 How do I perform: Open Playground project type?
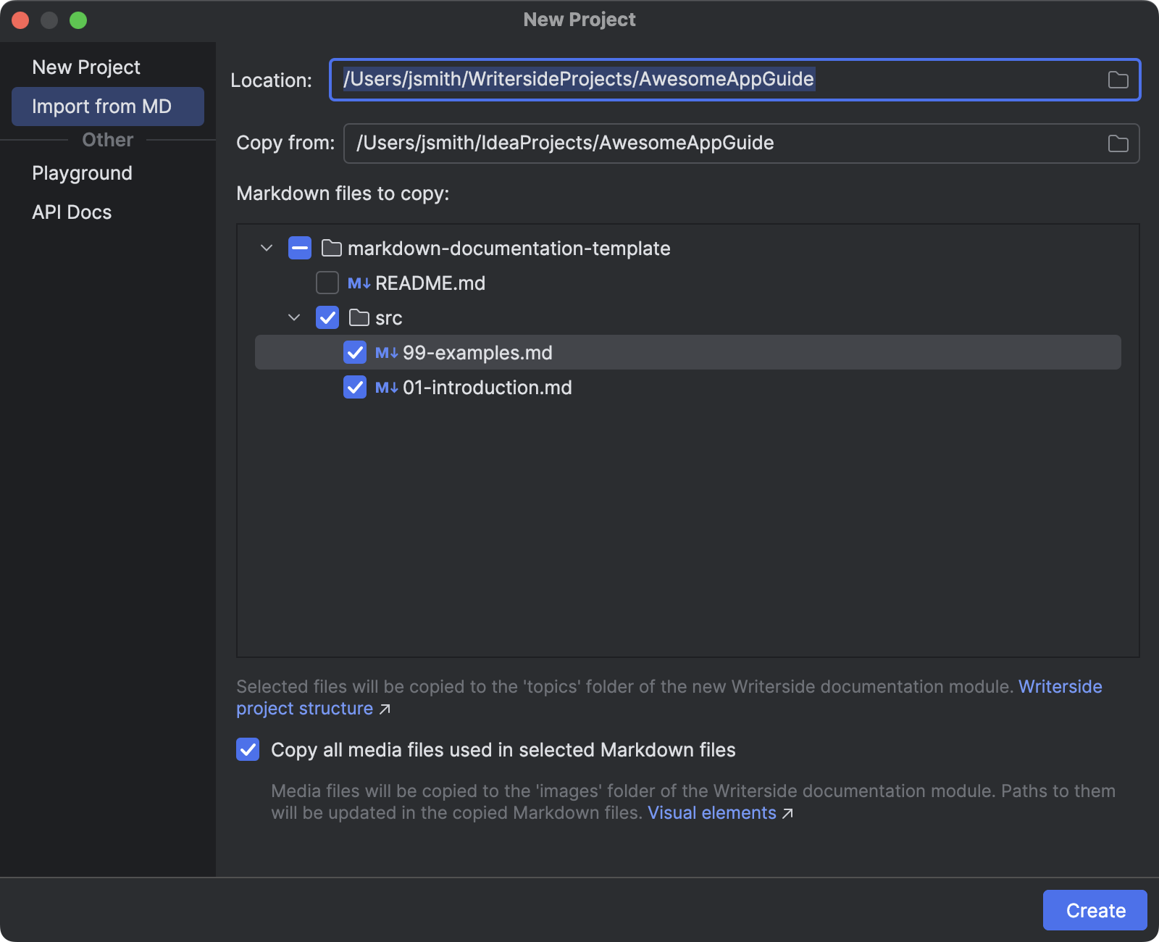tap(82, 173)
